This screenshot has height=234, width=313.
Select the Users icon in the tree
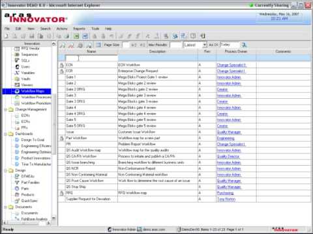click(17, 67)
